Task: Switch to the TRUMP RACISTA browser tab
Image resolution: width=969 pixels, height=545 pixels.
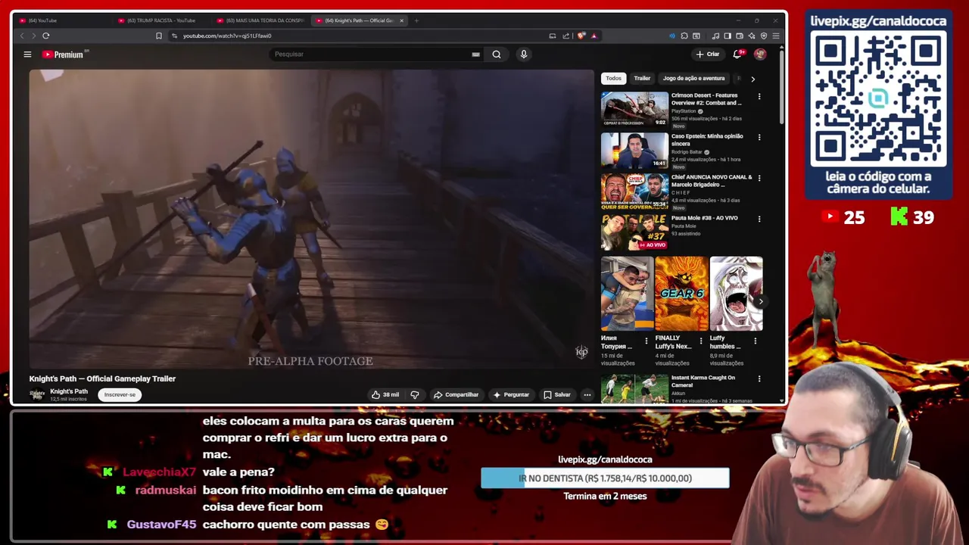Action: click(163, 20)
